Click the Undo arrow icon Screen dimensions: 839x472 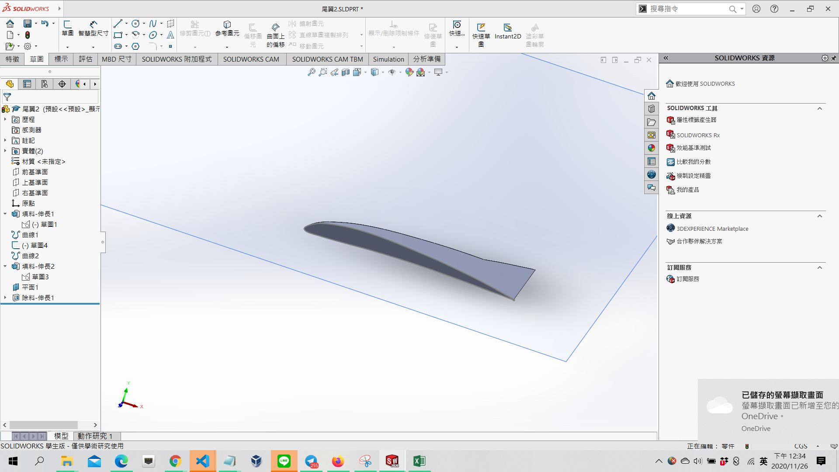(x=45, y=24)
